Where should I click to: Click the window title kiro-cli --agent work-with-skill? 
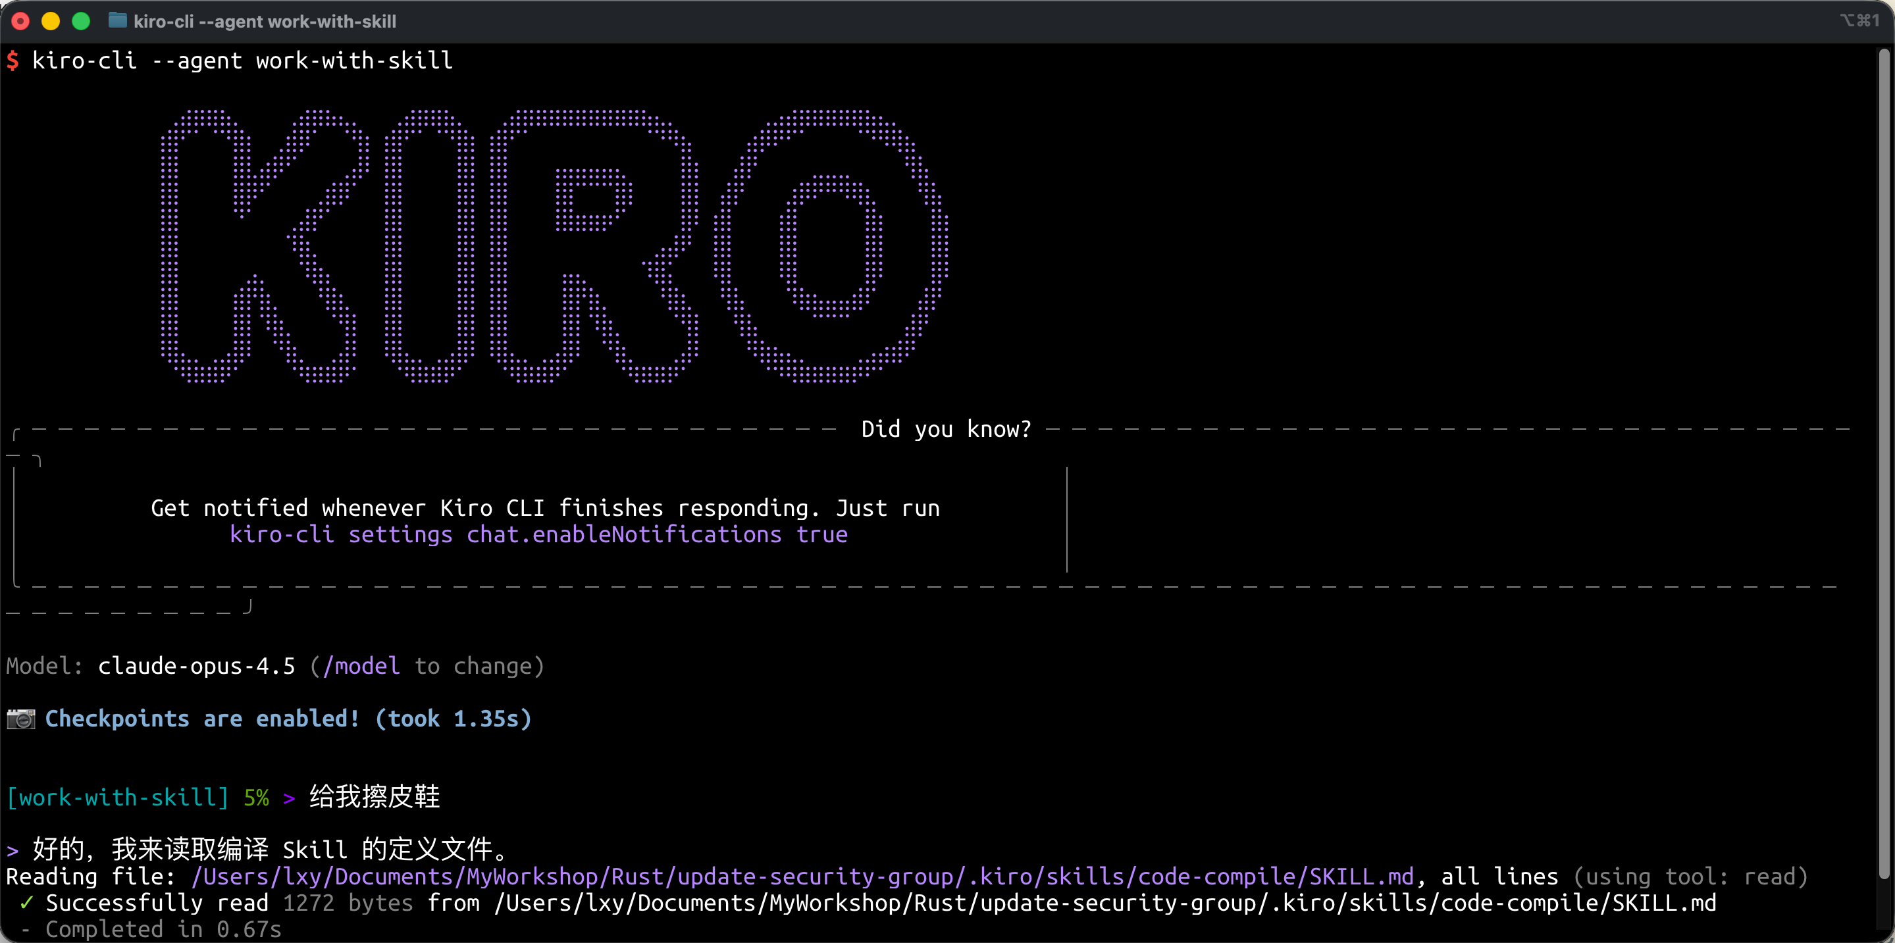tap(264, 21)
